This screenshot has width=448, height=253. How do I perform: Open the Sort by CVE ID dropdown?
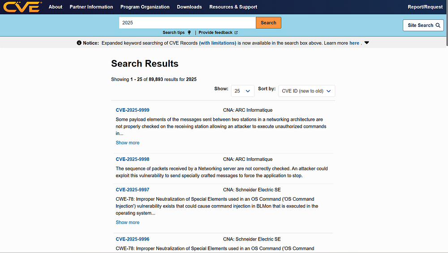point(306,91)
